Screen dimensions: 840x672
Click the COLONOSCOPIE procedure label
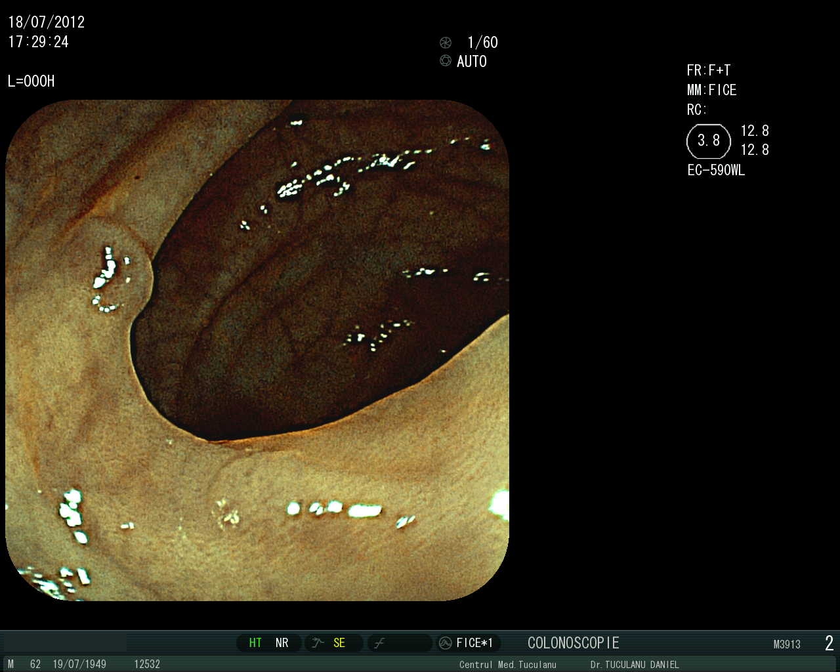coord(574,643)
